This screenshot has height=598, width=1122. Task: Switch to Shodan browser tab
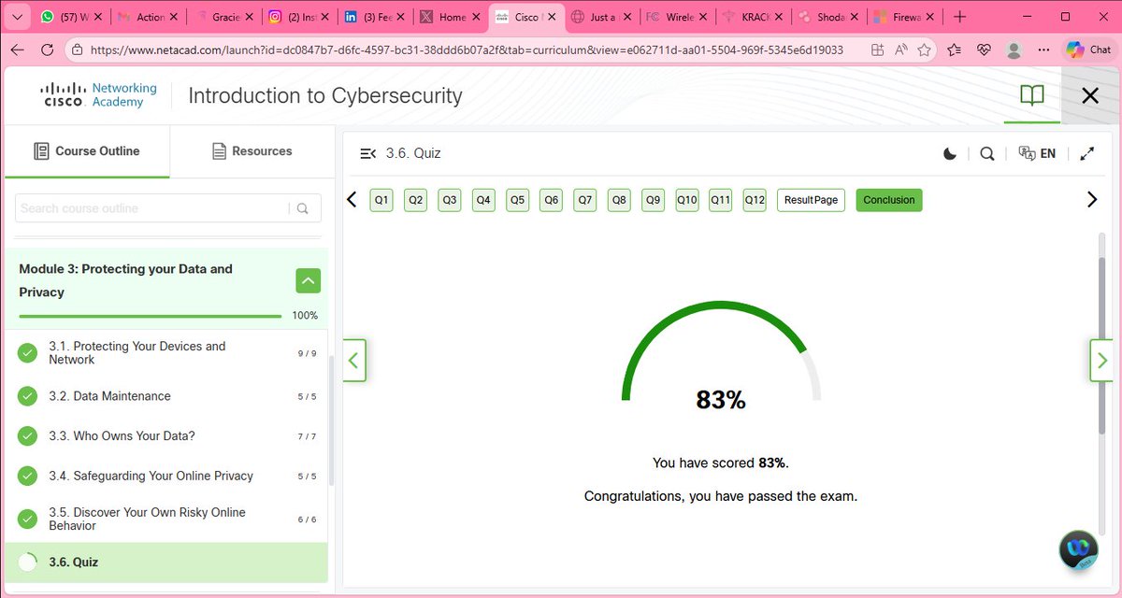[827, 17]
